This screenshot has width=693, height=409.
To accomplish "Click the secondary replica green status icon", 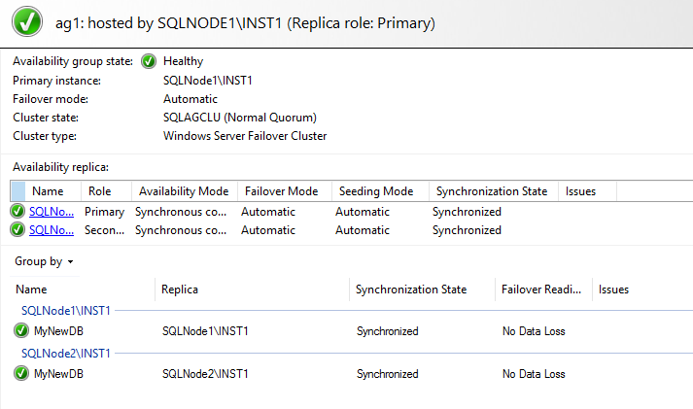I will pyautogui.click(x=17, y=230).
